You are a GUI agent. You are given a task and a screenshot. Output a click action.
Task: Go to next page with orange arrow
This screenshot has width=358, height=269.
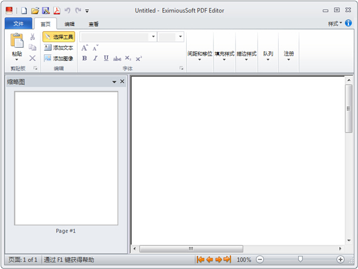click(218, 259)
